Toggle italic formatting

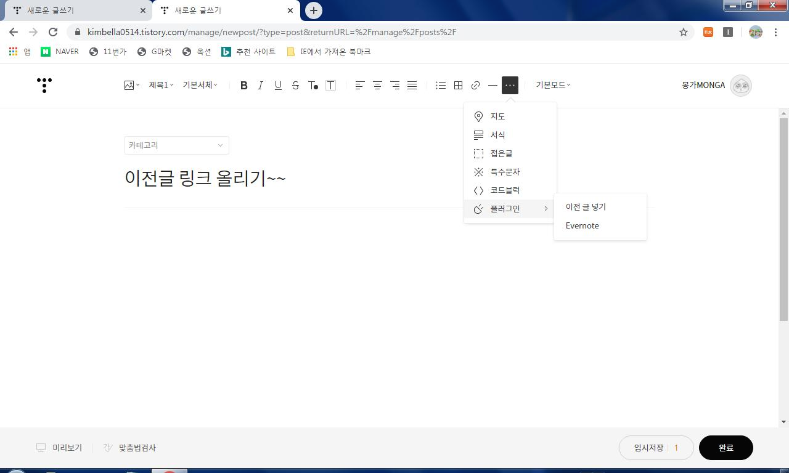(261, 85)
